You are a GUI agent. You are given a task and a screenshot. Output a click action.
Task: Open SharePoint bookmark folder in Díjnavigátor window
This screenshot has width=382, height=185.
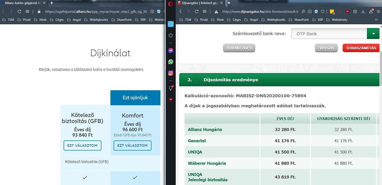click(299, 20)
